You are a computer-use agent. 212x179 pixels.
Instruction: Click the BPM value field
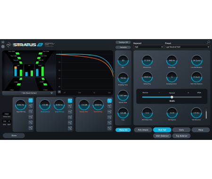tap(5, 121)
